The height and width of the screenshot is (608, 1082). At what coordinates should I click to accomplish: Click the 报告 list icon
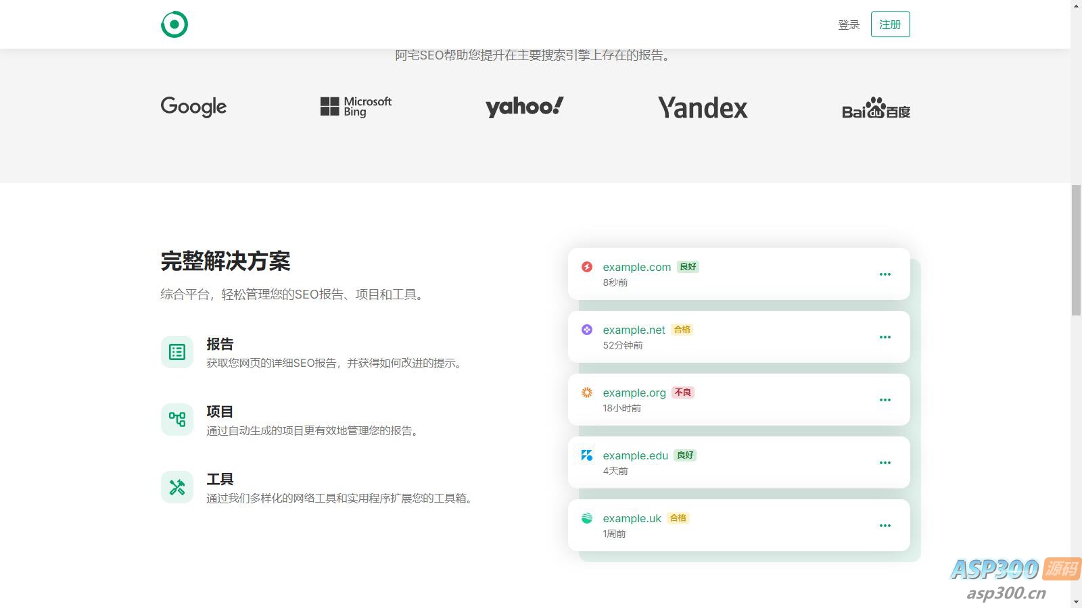177,352
